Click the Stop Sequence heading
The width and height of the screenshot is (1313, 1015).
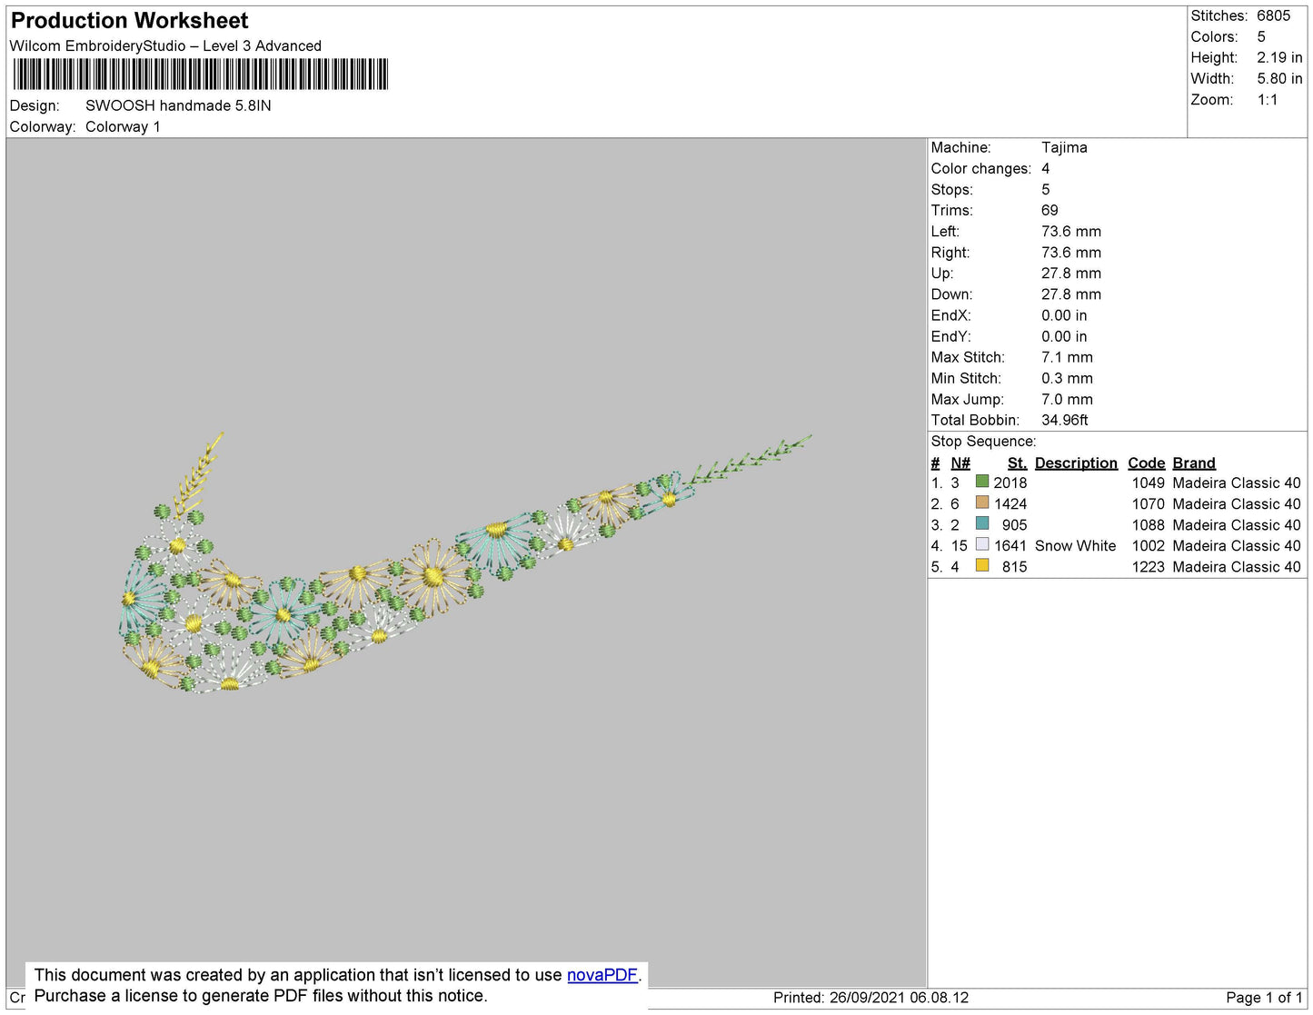coord(983,442)
